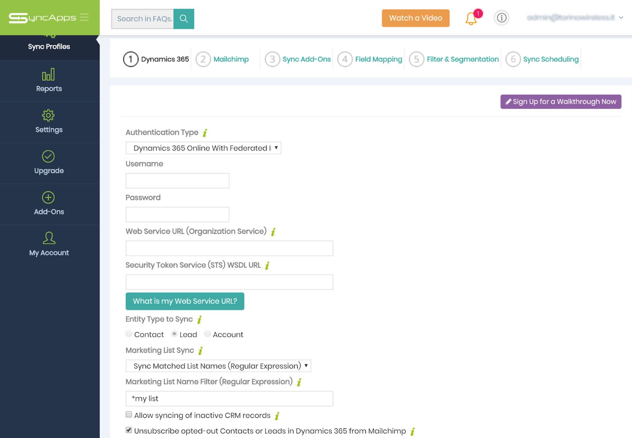Click step 1 circle for Dynamics 365
This screenshot has width=632, height=438.
pyautogui.click(x=131, y=59)
